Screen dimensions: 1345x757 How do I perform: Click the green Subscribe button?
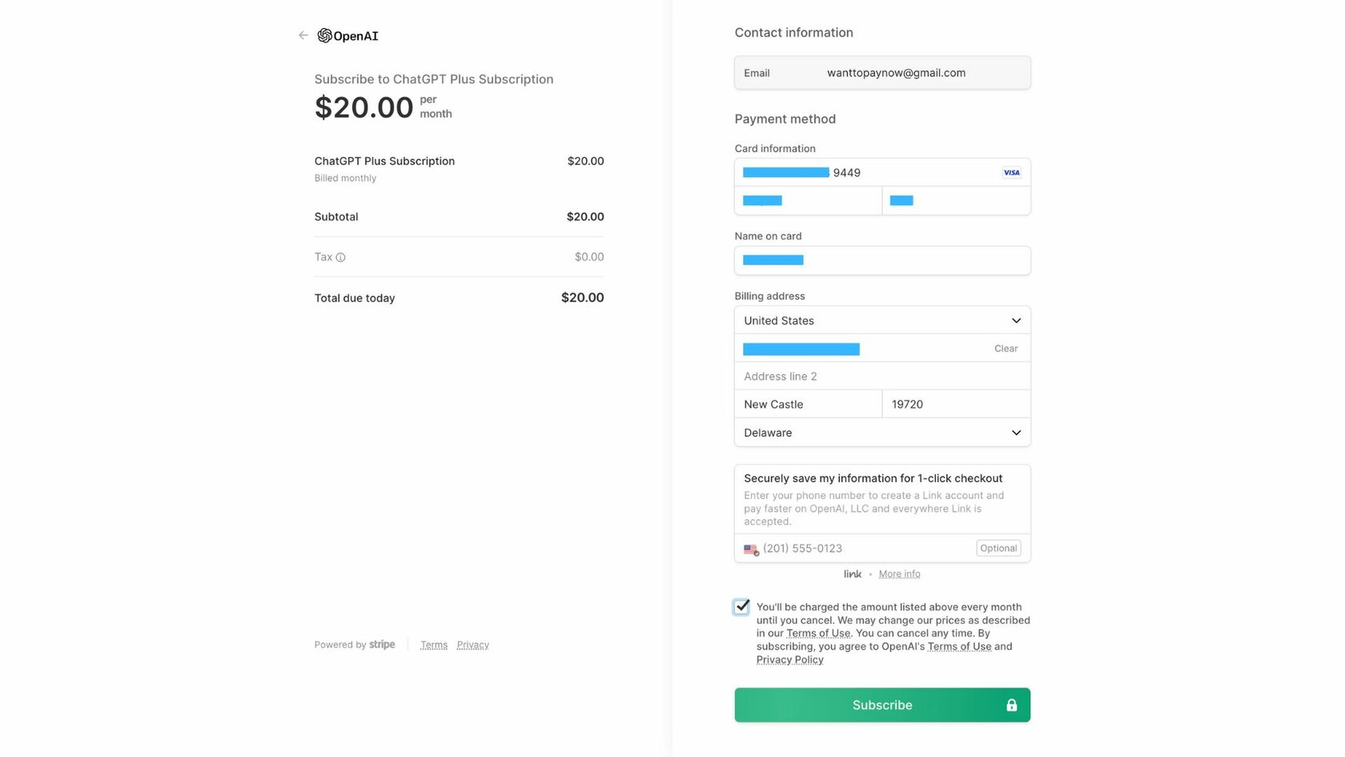coord(882,705)
